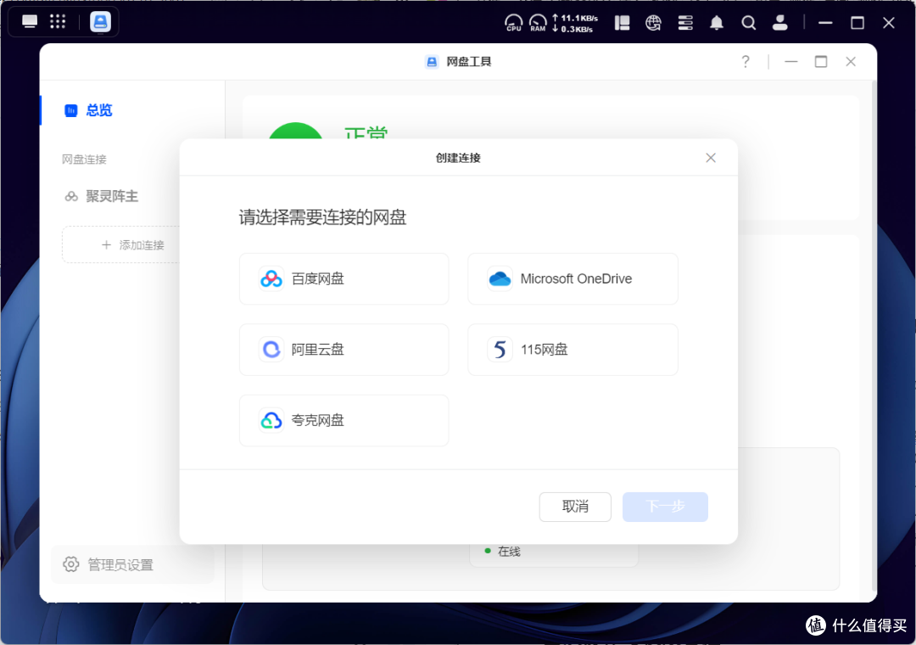The width and height of the screenshot is (916, 645).
Task: Click the 聚灵阵主 Baidu connection icon
Action: tap(71, 197)
